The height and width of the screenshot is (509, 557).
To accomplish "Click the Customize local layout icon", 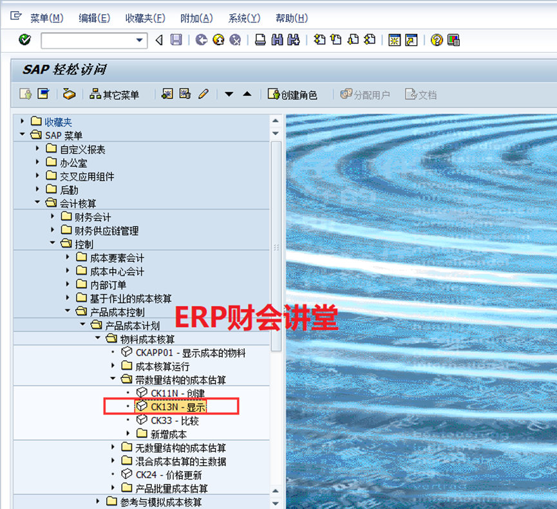I will tap(453, 40).
